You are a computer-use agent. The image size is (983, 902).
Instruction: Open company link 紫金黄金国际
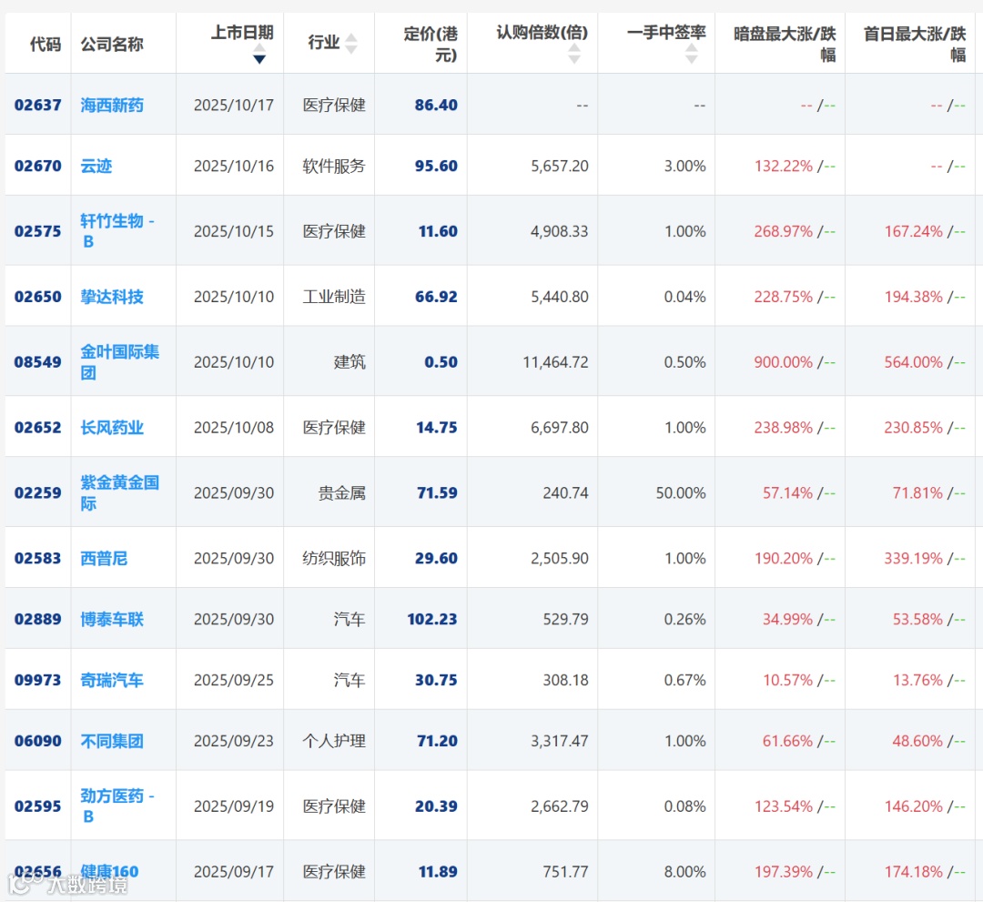pyautogui.click(x=119, y=492)
